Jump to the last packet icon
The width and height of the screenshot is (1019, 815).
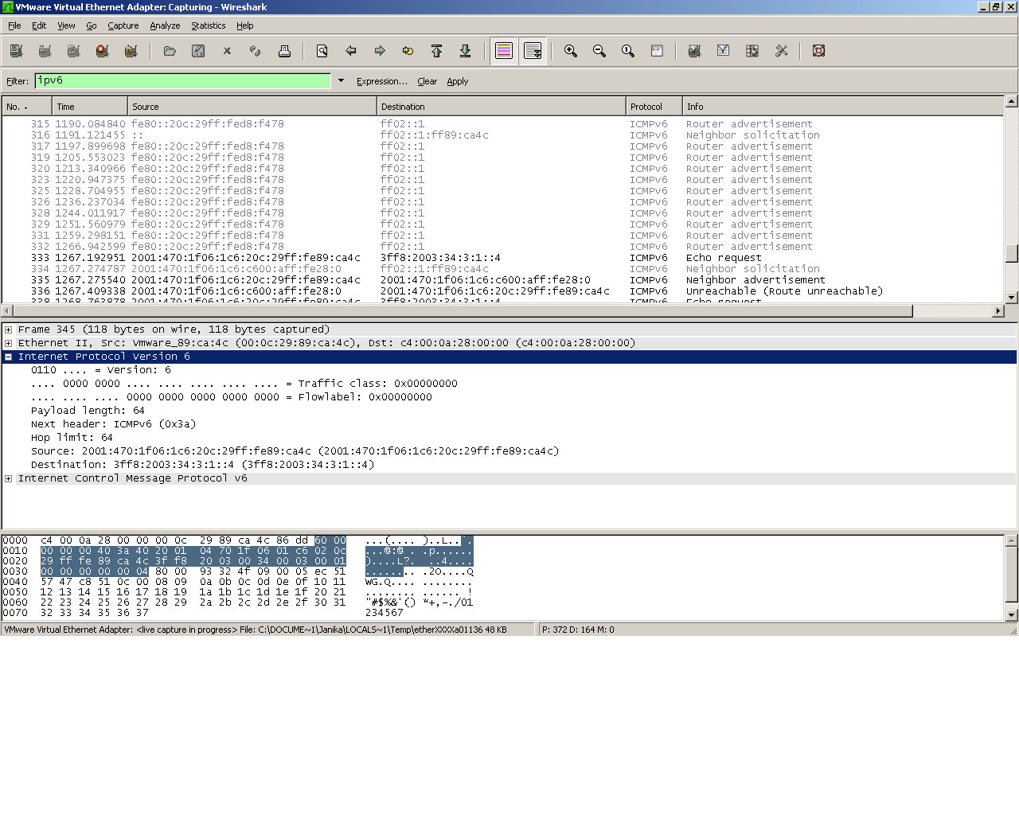(466, 51)
